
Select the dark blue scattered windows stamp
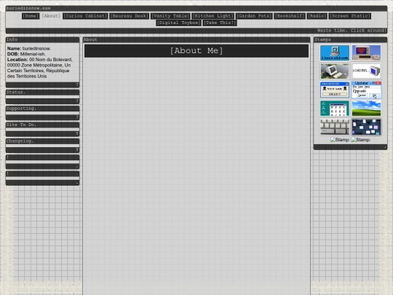tap(366, 127)
